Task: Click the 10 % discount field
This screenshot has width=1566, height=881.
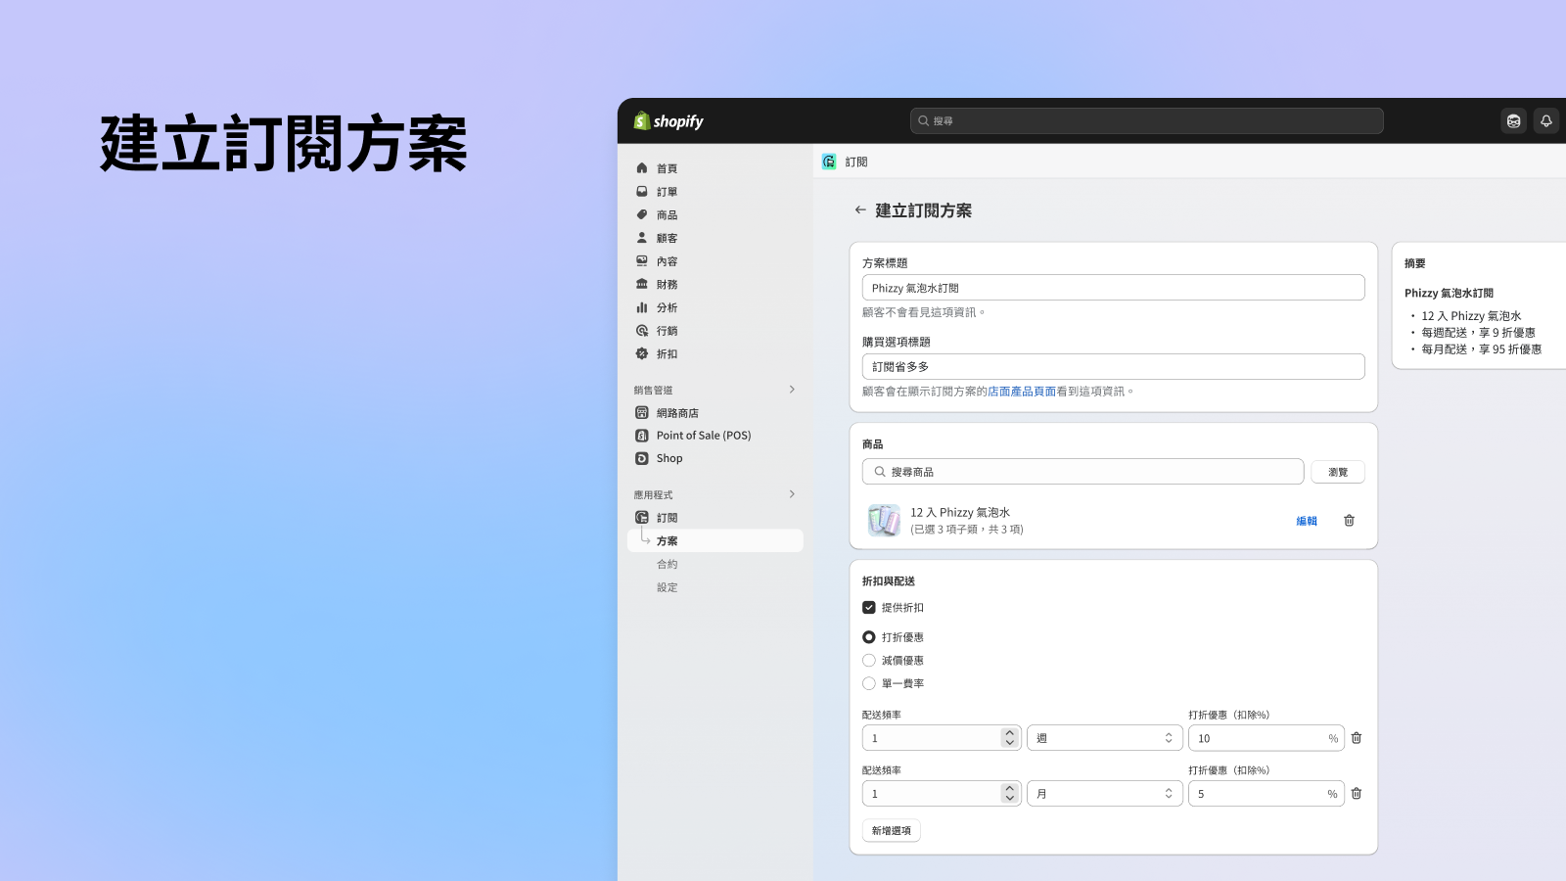Action: [x=1266, y=738]
